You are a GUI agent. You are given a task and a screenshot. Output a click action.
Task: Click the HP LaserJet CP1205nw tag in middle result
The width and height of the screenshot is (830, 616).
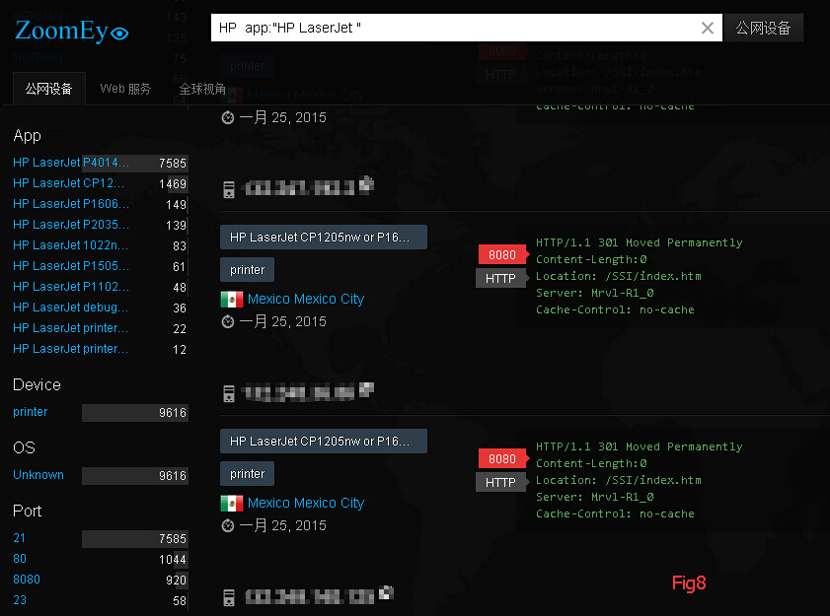click(324, 237)
